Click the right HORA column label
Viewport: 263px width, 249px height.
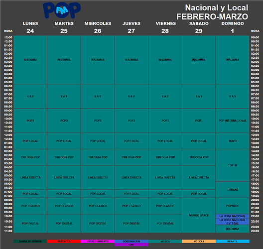click(x=255, y=31)
